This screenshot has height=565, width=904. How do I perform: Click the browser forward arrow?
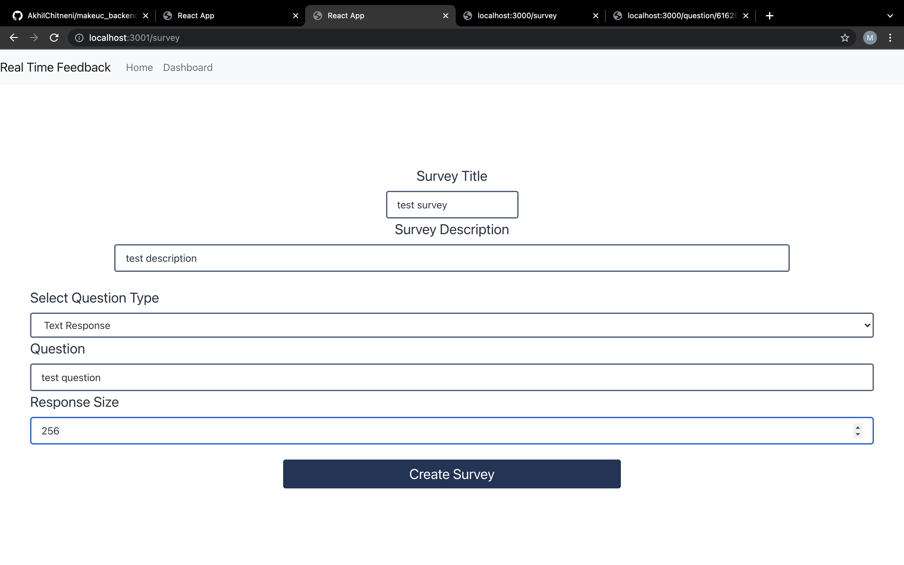pyautogui.click(x=34, y=38)
